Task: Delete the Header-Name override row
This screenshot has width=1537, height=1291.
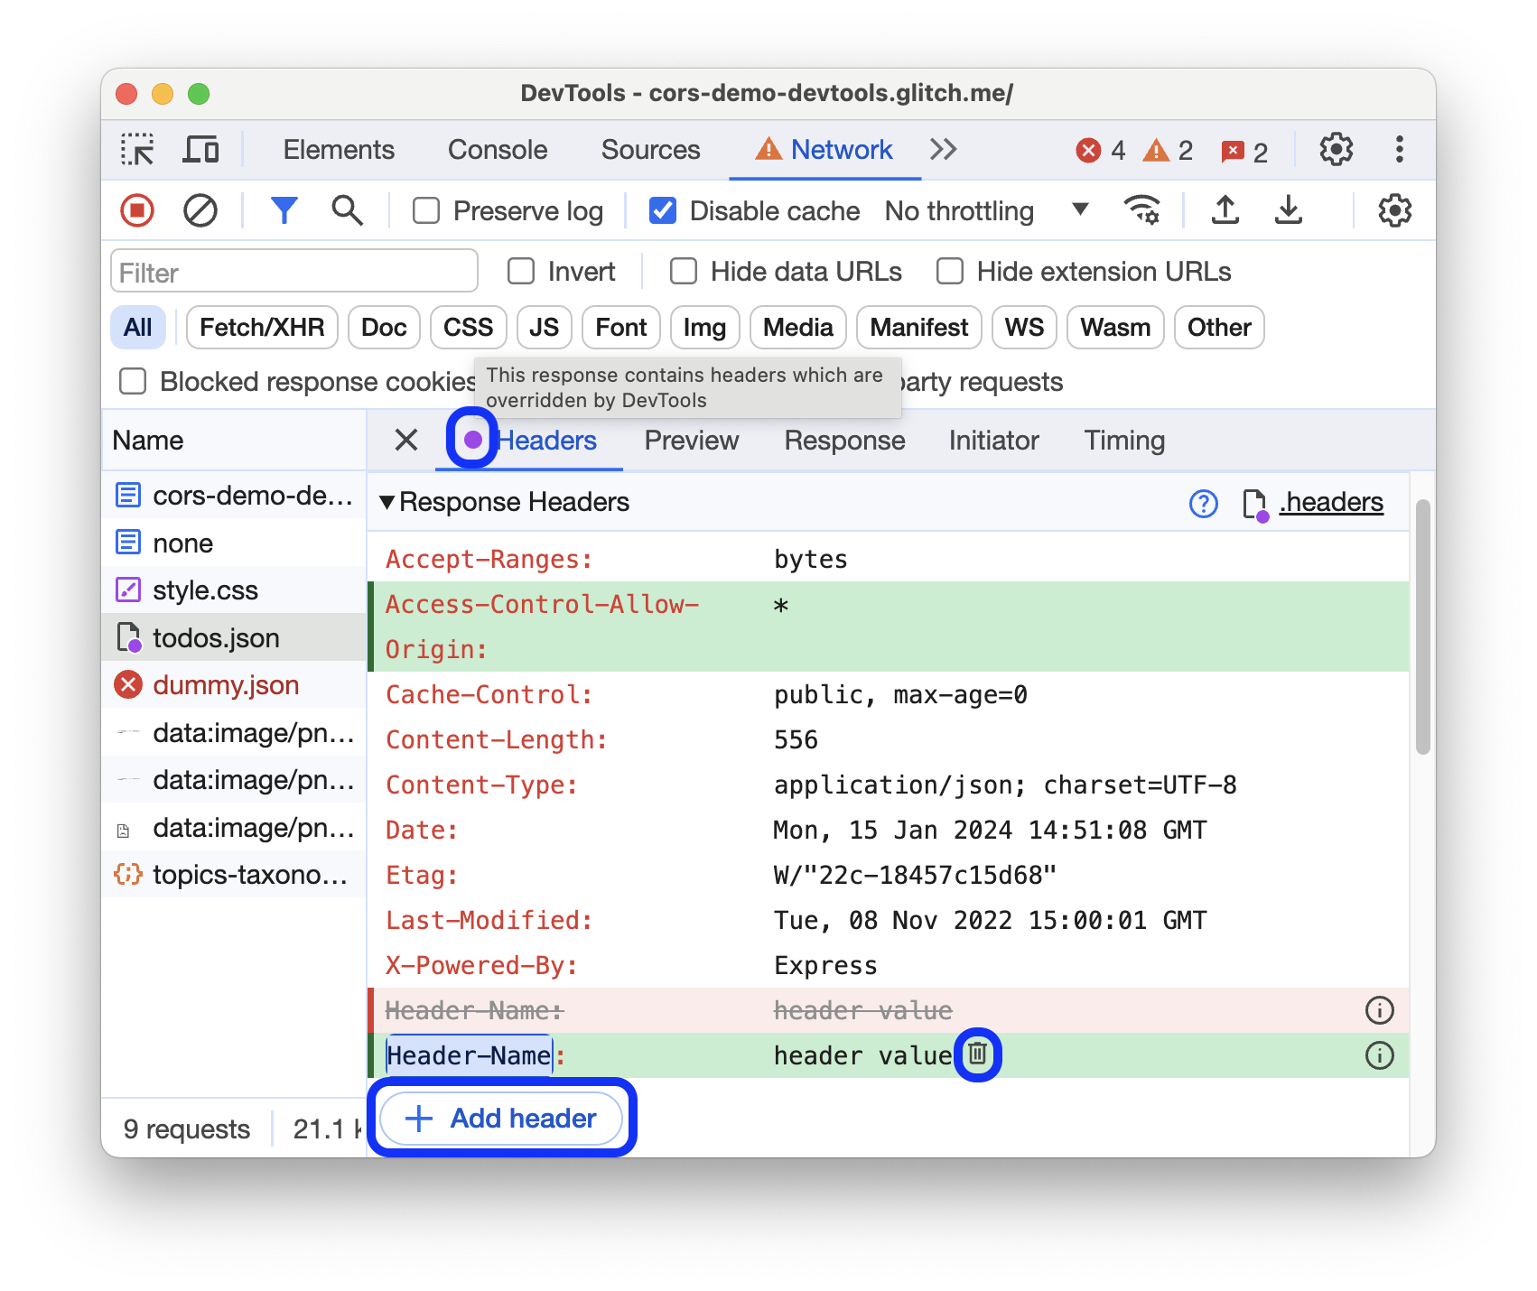Action: click(976, 1053)
